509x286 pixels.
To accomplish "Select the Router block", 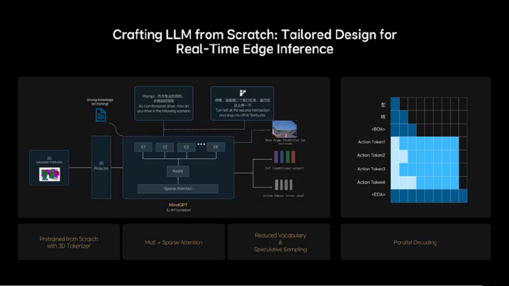I will pos(178,171).
